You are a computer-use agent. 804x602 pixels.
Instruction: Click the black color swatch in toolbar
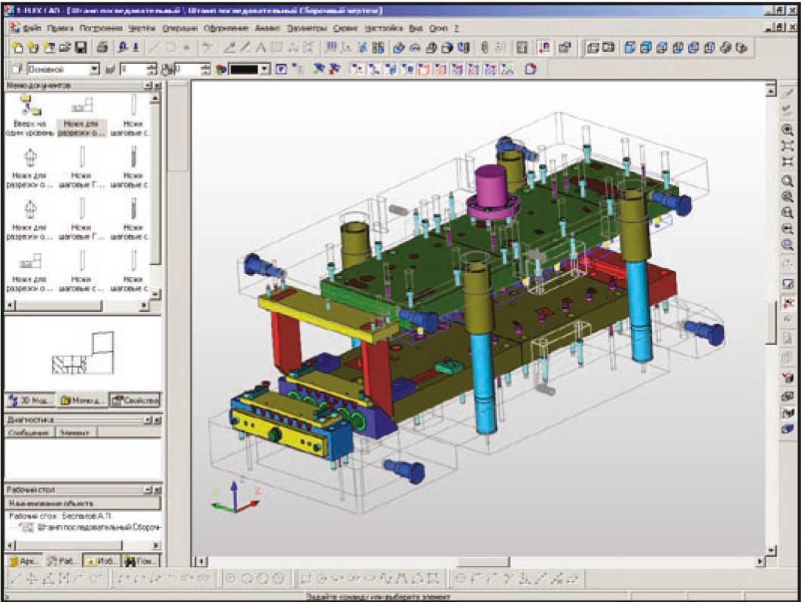(244, 69)
